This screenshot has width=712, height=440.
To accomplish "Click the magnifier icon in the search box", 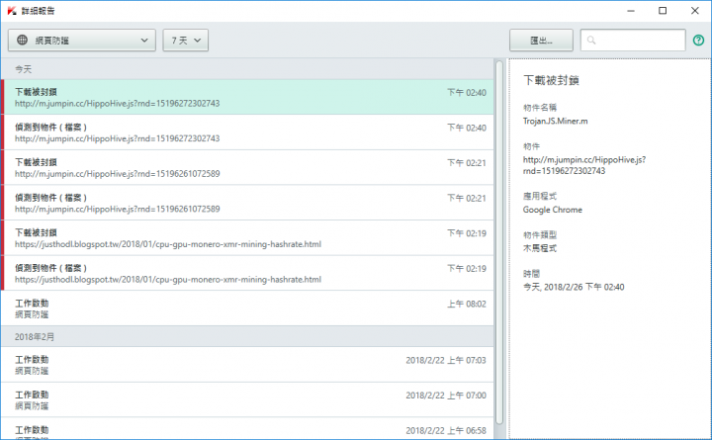I will (591, 41).
